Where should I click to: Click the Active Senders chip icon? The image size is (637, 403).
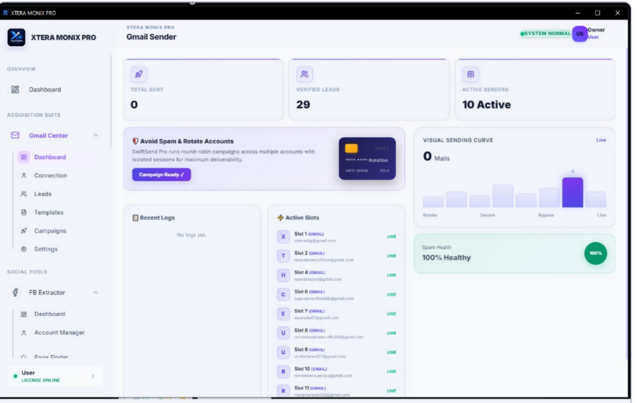coord(470,74)
